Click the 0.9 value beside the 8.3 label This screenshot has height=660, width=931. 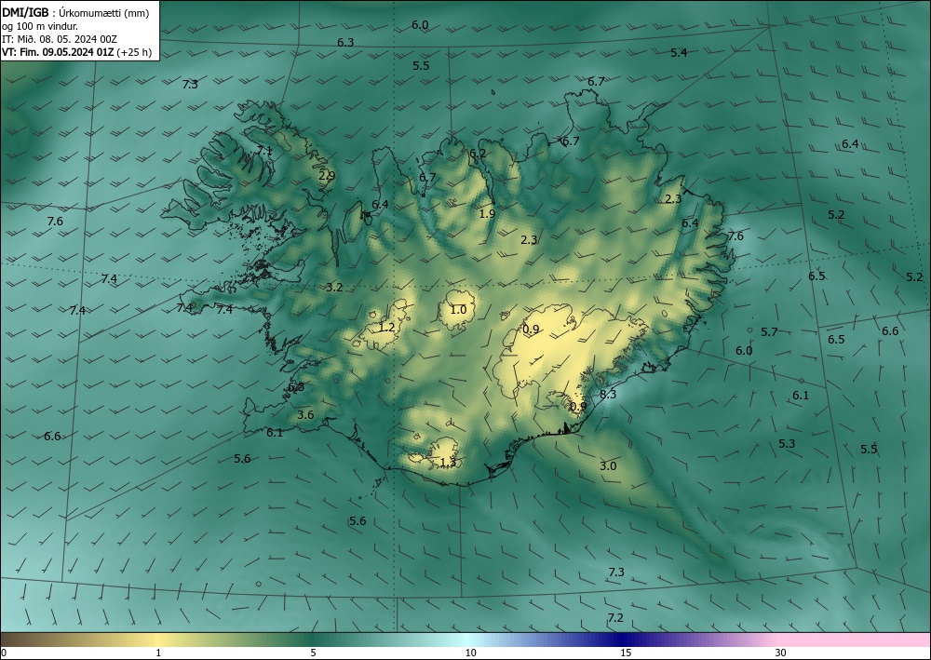coord(578,407)
